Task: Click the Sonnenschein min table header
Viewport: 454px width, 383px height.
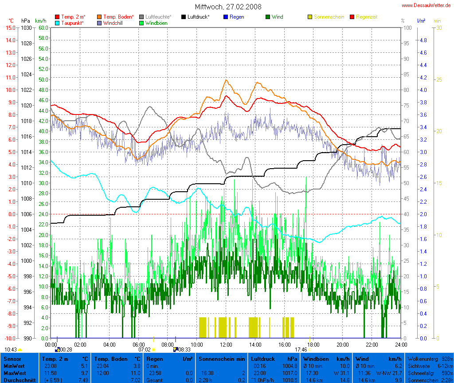Action: coord(222,359)
